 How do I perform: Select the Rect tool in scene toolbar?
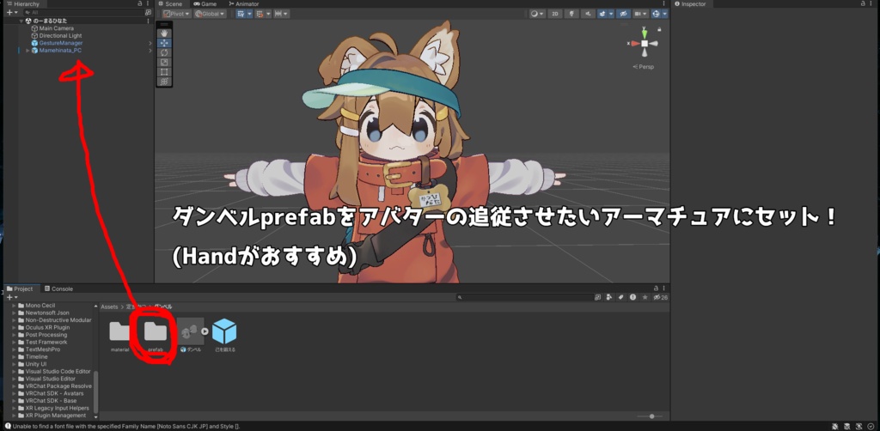(164, 72)
